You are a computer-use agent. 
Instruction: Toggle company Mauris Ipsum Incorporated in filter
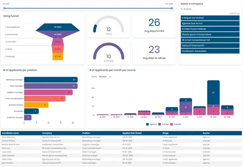click(x=210, y=35)
